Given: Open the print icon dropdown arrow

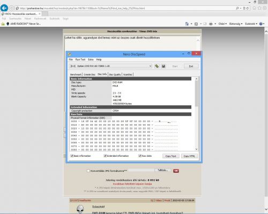Looking at the screenshot, I should (215, 24).
